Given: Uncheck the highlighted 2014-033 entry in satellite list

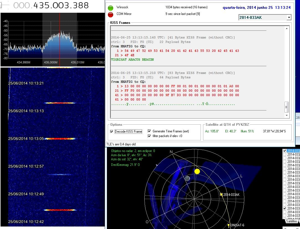Looking at the screenshot, I should click(284, 151).
